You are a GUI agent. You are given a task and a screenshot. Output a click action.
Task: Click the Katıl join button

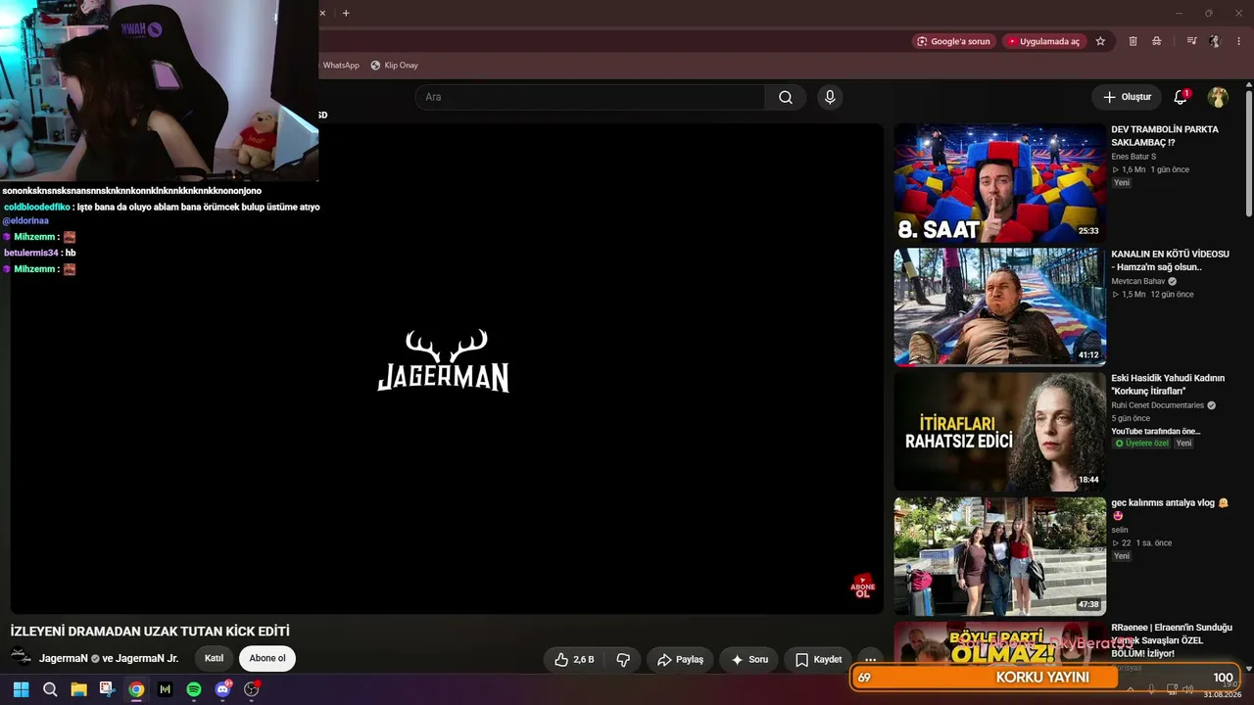coord(214,658)
